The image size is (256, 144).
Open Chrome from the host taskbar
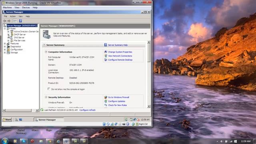point(50,141)
